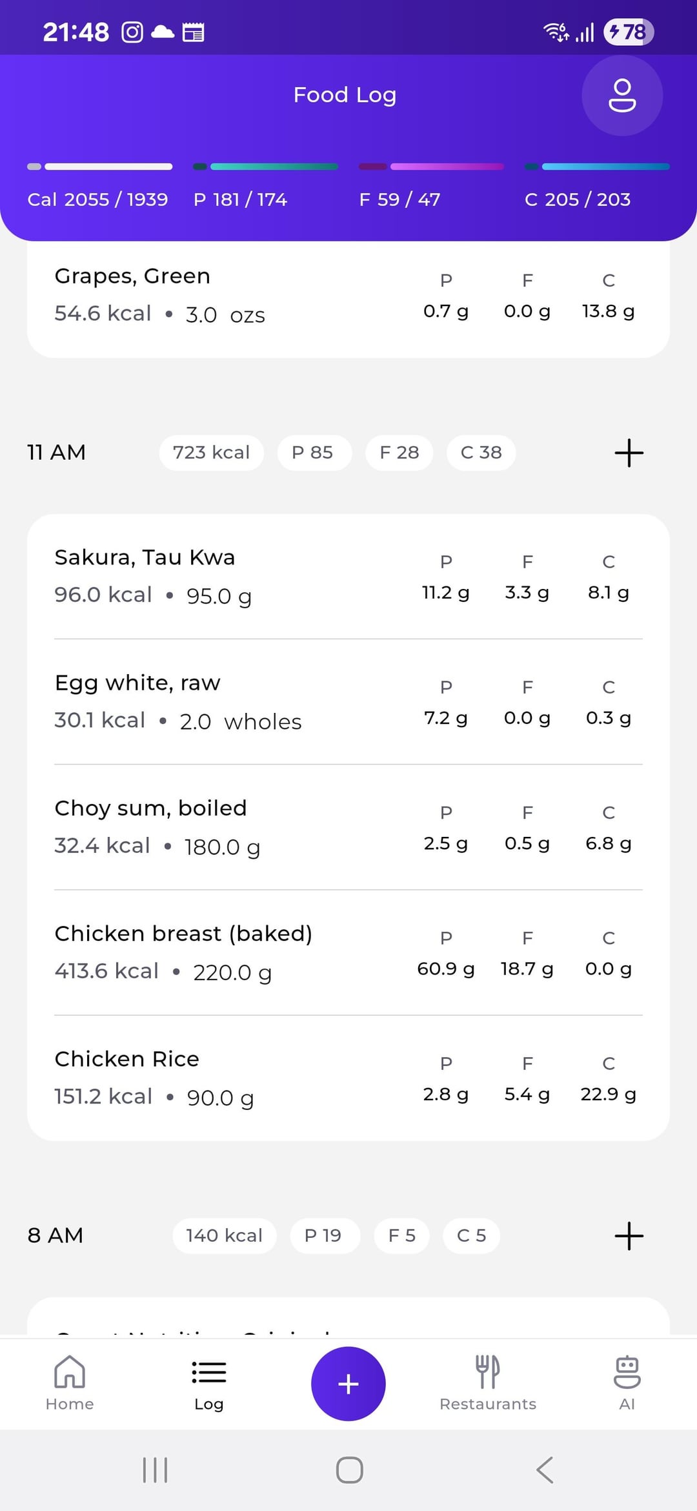Screen dimensions: 697x1511
Task: Open the user profile icon
Action: pyautogui.click(x=621, y=96)
